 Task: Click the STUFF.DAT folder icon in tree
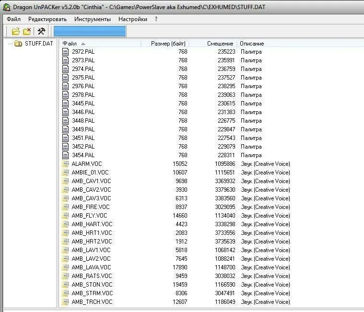(18, 44)
